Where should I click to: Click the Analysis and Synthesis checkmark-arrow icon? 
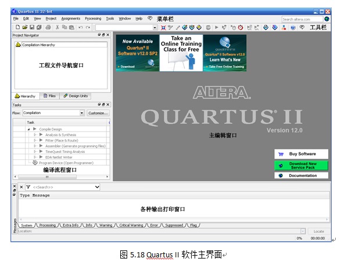224,27
